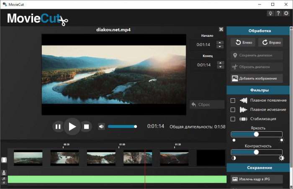Open the help question mark icon
Image resolution: width=293 pixels, height=189 pixels.
(x=278, y=13)
